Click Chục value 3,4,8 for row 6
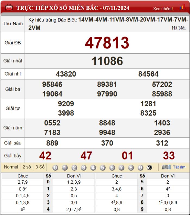This screenshot has height=215, width=190. (116, 189)
